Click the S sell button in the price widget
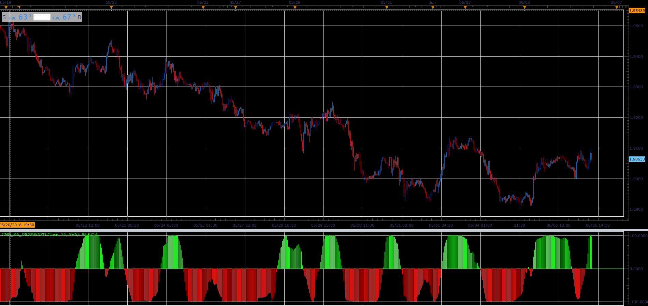Screen dimensions: 648x306 (x=4, y=17)
